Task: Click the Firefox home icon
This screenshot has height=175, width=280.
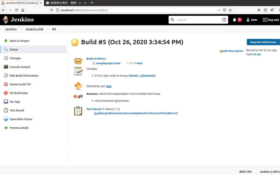Action: click(23, 10)
